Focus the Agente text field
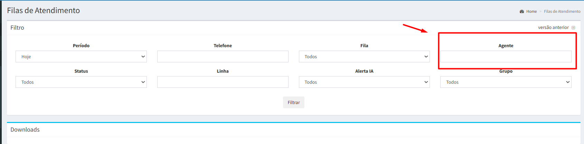This screenshot has width=584, height=144. pos(506,56)
